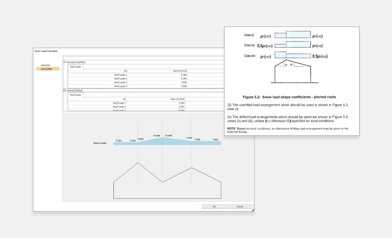Click the Case (iii) load diagram bar
392x238 pixels.
pyautogui.click(x=293, y=55)
